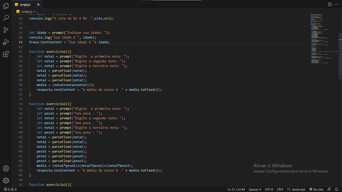This screenshot has height=192, width=342.
Task: Click the Split Editor Right icon
Action: [x=330, y=4]
